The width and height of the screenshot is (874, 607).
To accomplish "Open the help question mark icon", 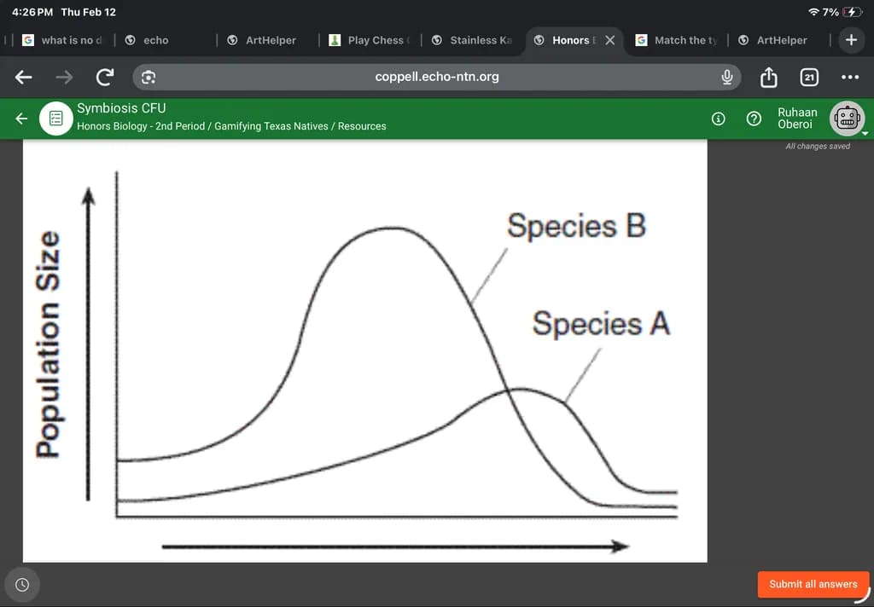I will (x=754, y=119).
